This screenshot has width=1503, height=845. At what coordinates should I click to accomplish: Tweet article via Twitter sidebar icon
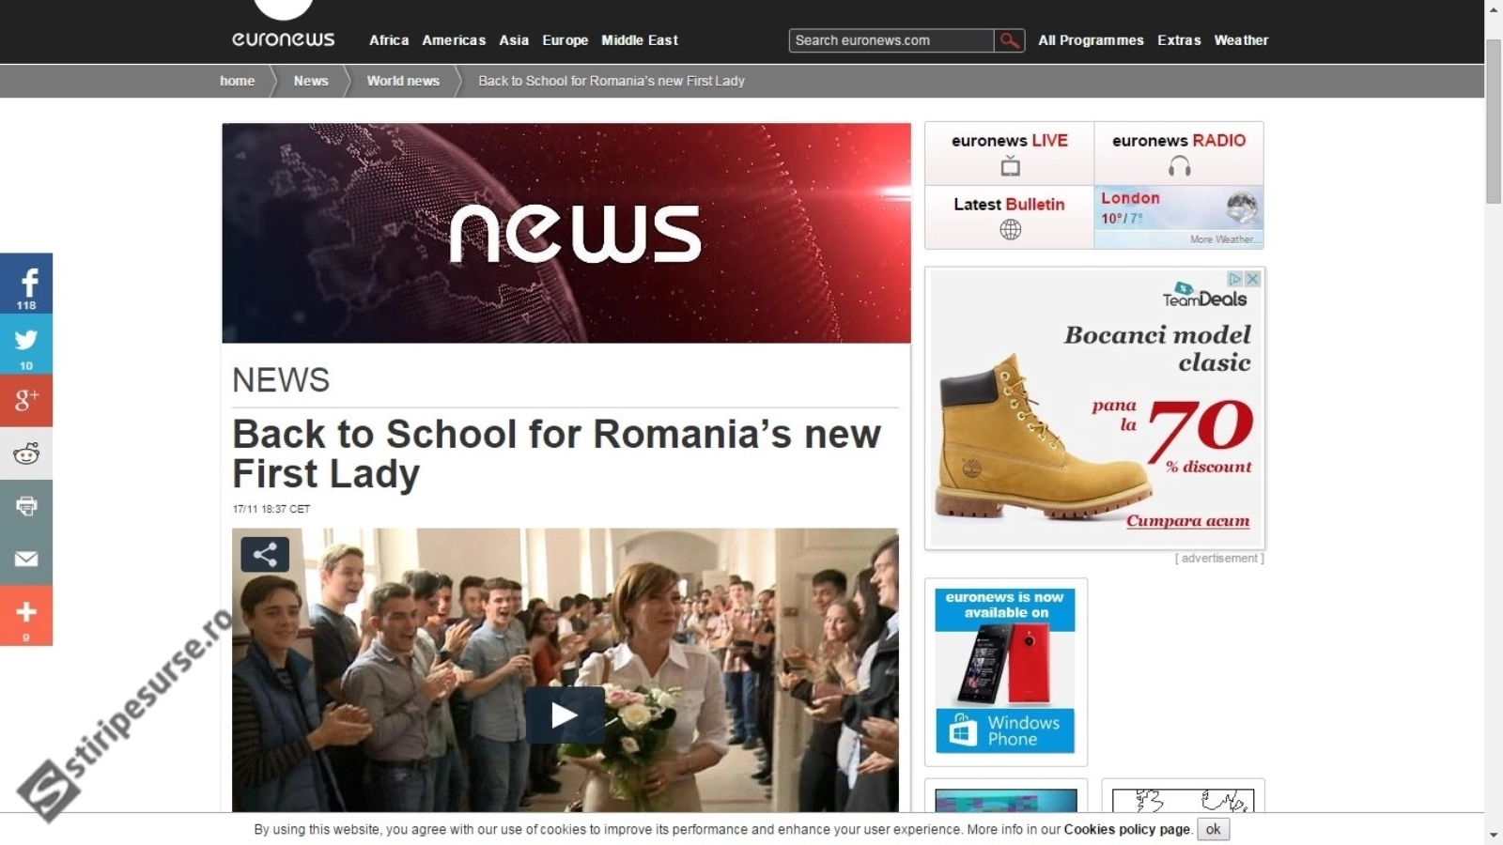[26, 345]
